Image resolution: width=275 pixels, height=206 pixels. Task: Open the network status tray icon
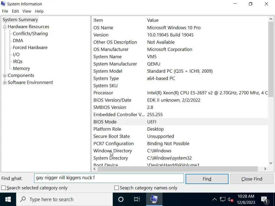pos(223,199)
